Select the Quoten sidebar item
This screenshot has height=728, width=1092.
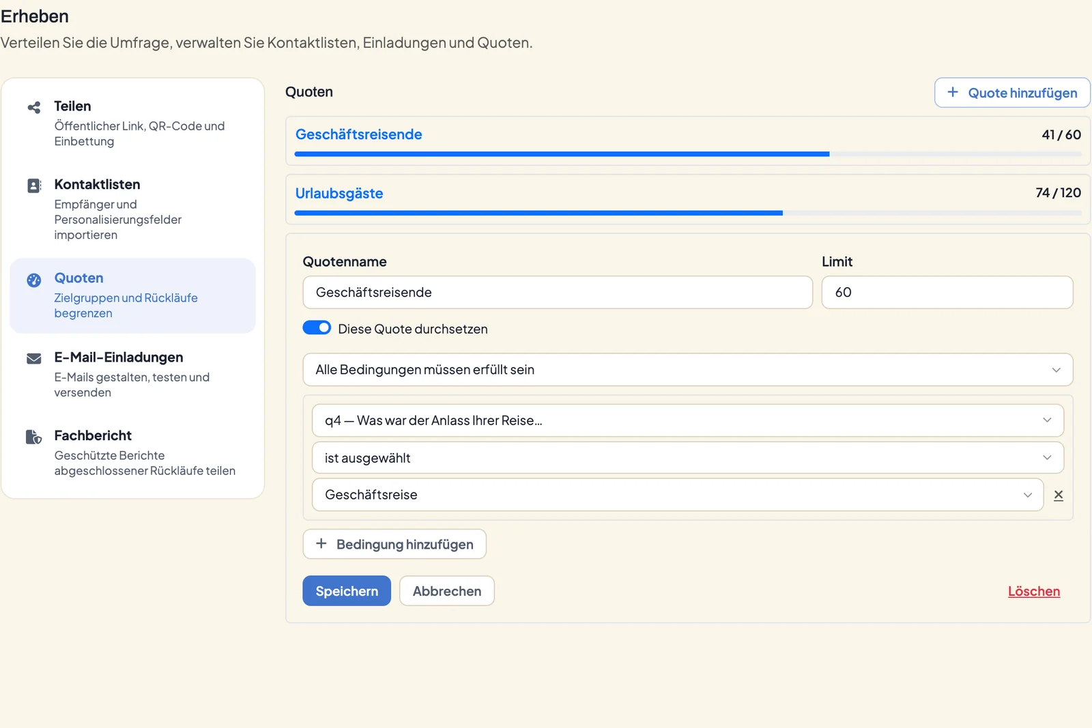click(132, 295)
